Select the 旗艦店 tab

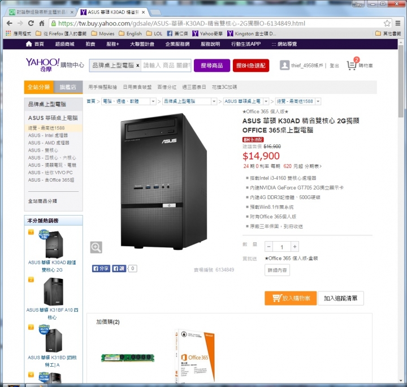(68, 87)
